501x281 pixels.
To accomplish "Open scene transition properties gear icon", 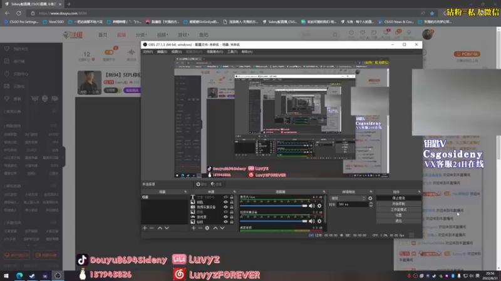I will pyautogui.click(x=370, y=198).
